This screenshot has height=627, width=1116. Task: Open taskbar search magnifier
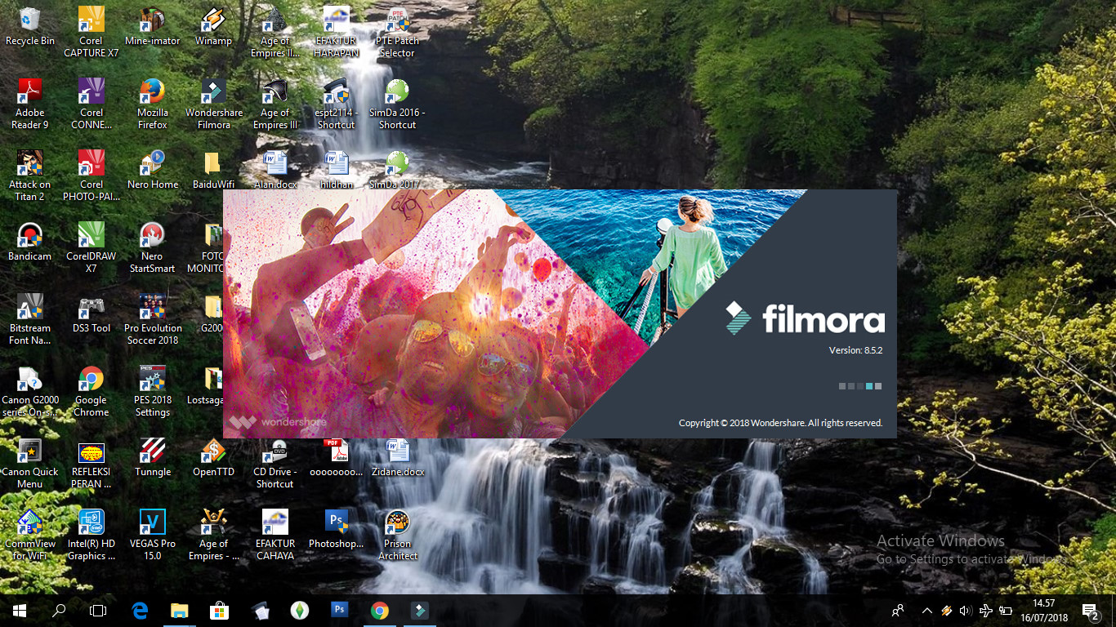(59, 611)
